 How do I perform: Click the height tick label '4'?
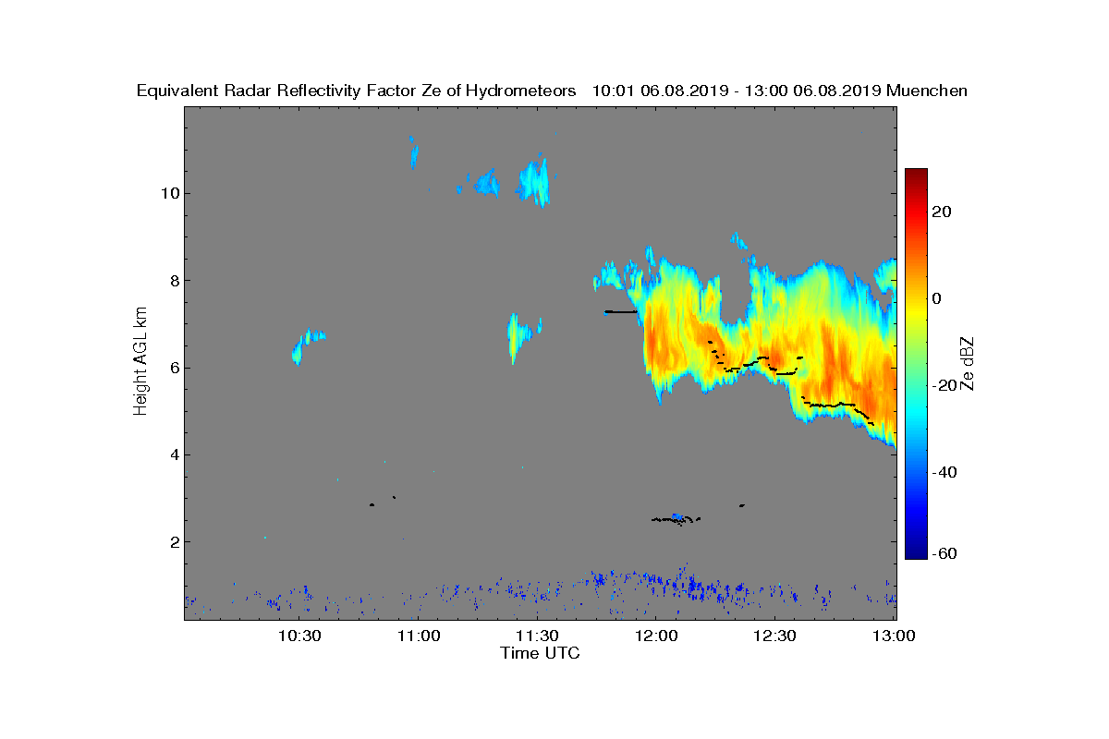click(x=173, y=454)
